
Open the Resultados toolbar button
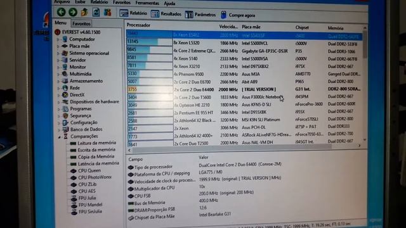pyautogui.click(x=166, y=14)
